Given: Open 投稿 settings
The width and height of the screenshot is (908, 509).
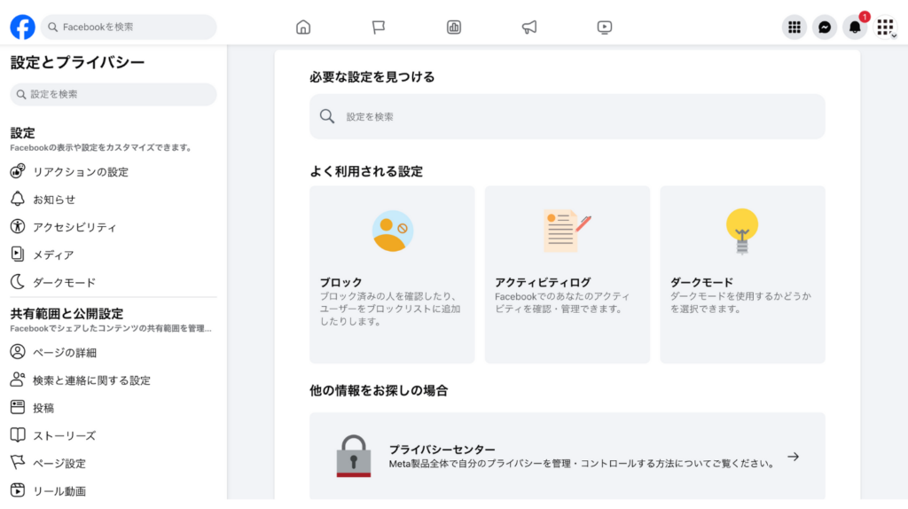Looking at the screenshot, I should click(x=43, y=408).
